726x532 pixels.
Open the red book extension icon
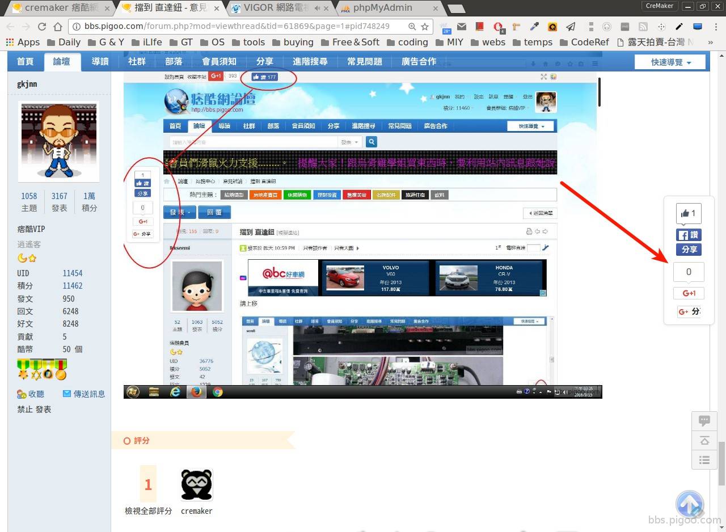point(480,27)
